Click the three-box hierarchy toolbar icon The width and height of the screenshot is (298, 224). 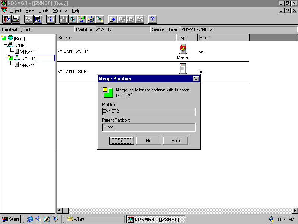tap(99, 19)
